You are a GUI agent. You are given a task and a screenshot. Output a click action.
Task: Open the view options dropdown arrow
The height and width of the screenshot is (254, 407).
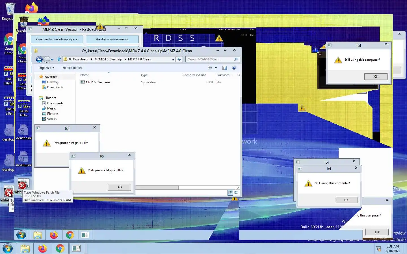[216, 68]
